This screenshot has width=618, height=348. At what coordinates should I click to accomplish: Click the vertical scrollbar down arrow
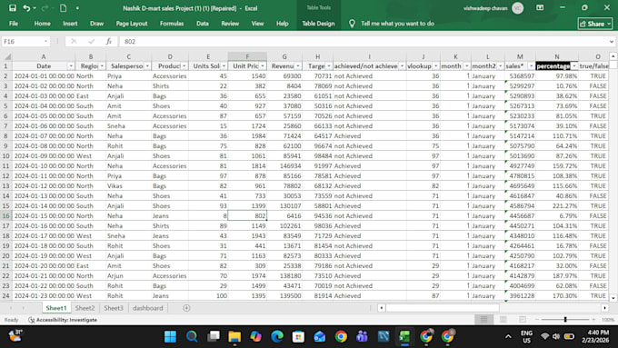[613, 298]
